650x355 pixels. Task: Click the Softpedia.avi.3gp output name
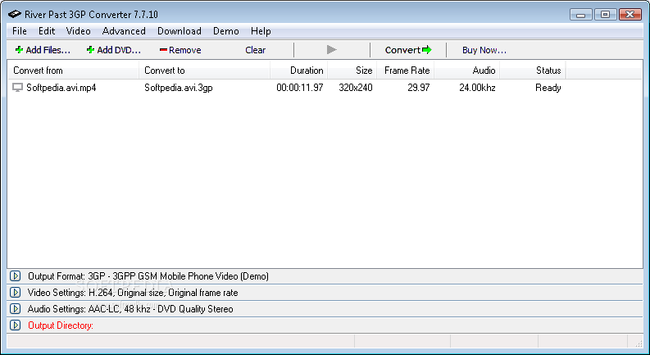178,88
